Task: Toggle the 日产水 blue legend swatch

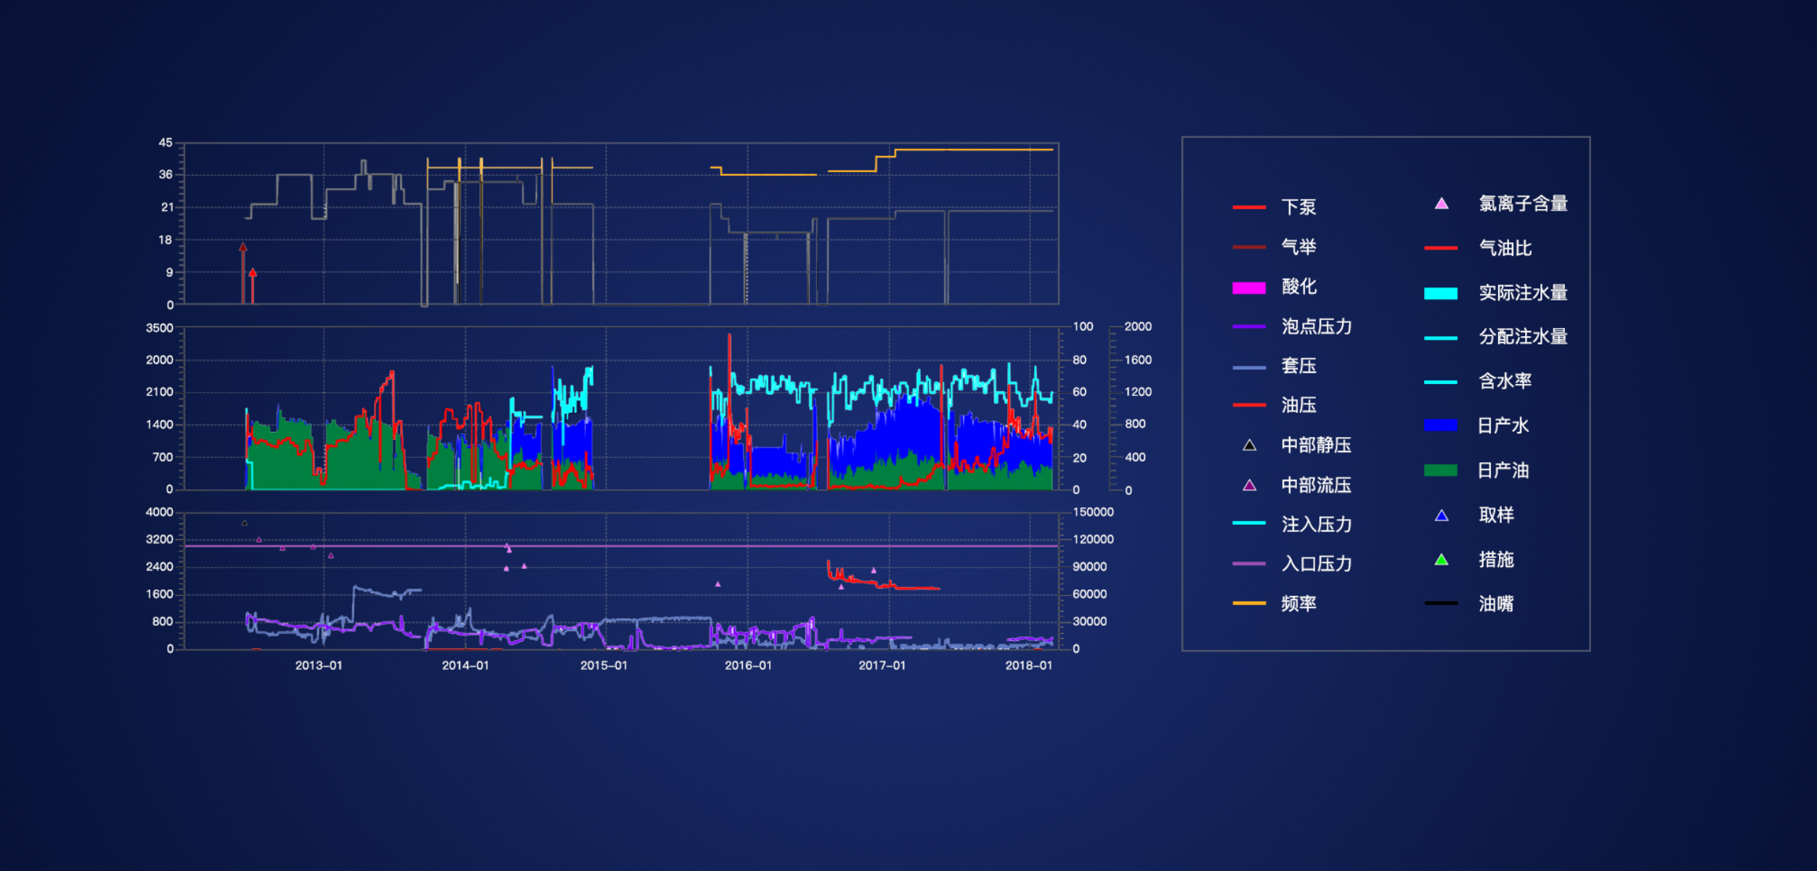Action: pyautogui.click(x=1441, y=425)
